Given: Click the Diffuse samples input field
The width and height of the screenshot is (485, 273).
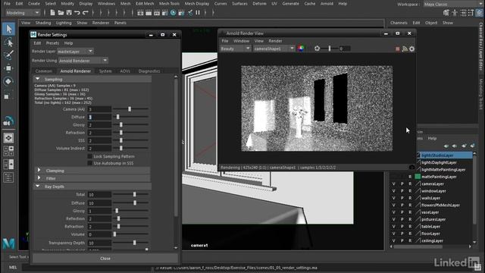Looking at the screenshot, I should click(99, 118).
